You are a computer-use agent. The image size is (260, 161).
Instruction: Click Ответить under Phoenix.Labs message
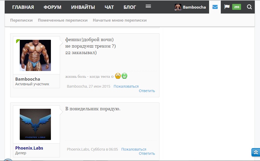click(x=147, y=153)
